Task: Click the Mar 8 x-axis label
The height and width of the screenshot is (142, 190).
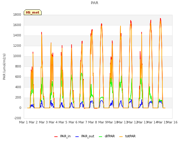Action: click(93, 122)
